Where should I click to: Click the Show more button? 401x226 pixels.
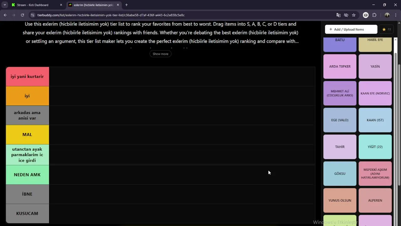pyautogui.click(x=160, y=54)
